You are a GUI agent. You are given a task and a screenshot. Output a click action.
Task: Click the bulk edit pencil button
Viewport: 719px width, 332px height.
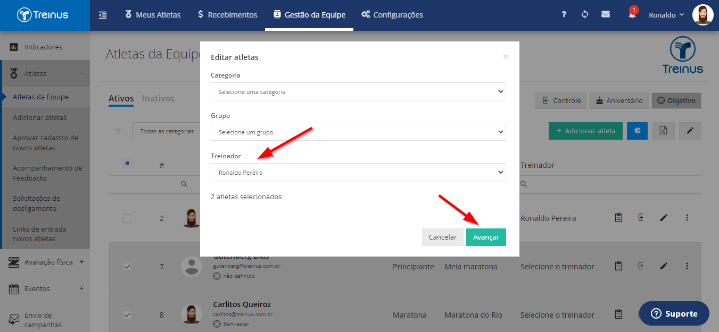tap(690, 131)
